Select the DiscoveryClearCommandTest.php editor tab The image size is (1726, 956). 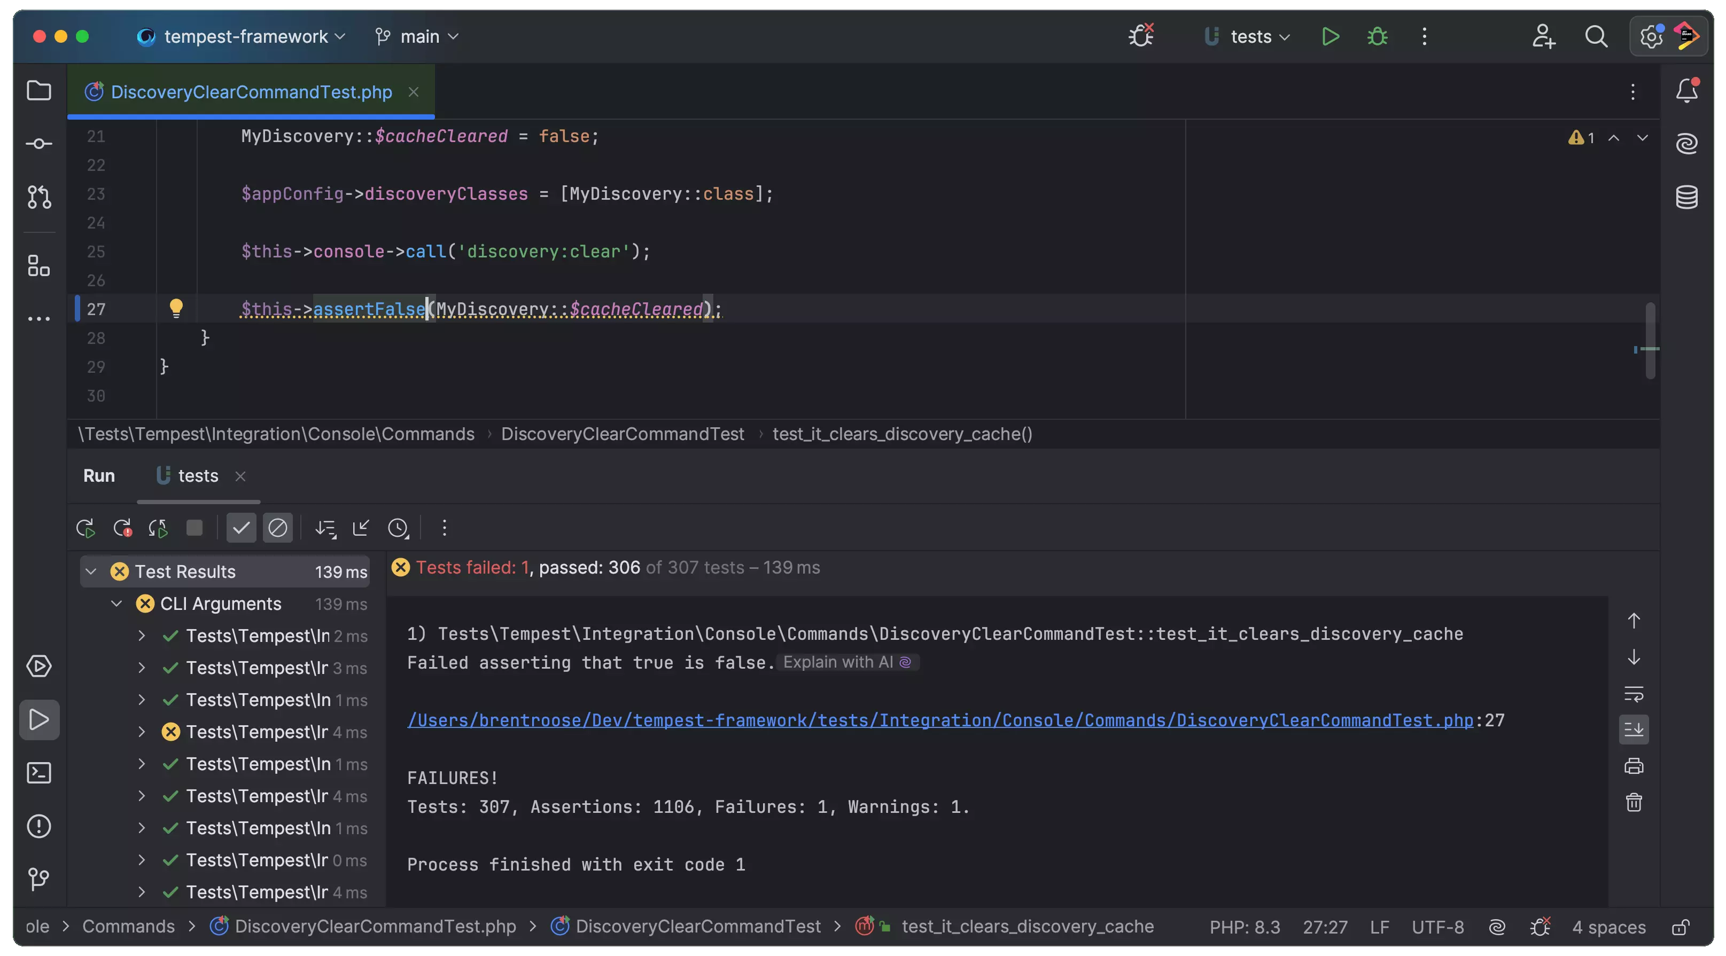click(251, 92)
